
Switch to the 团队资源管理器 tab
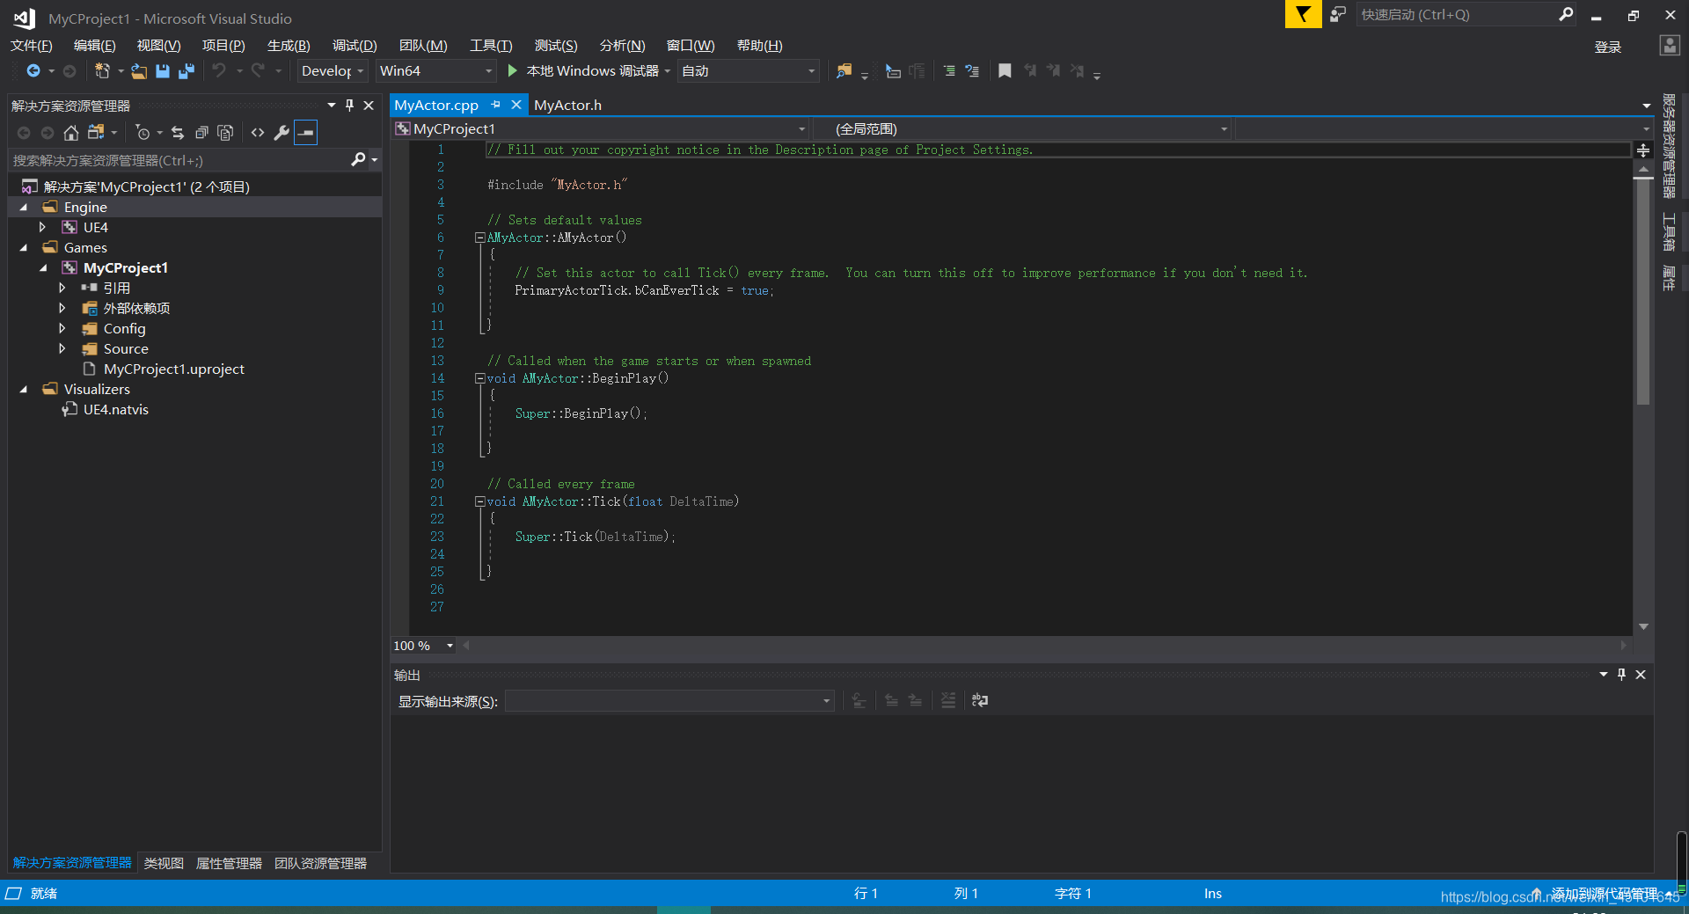click(x=320, y=864)
